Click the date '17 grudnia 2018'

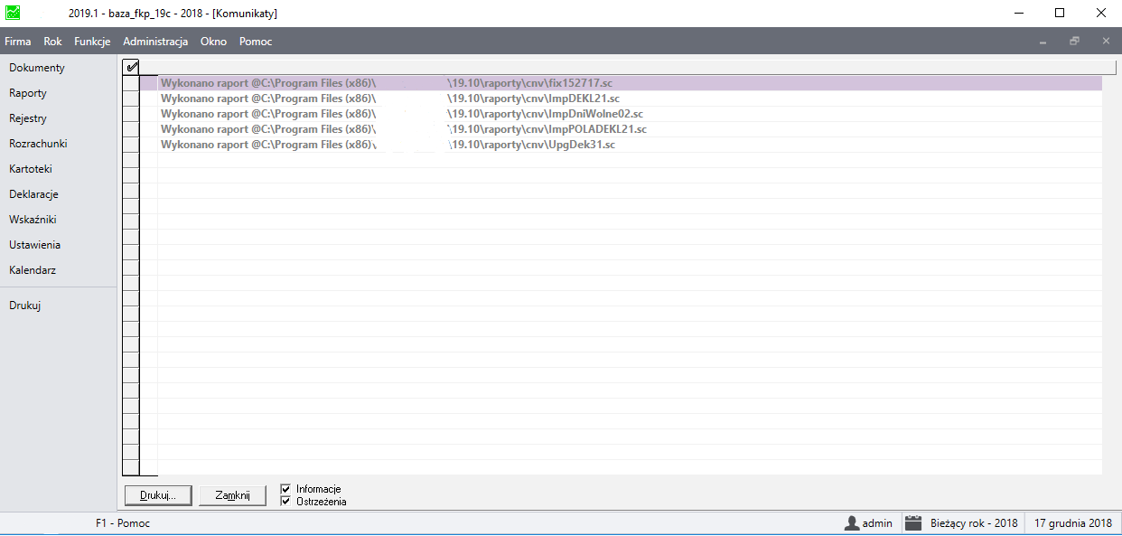coord(1073,523)
